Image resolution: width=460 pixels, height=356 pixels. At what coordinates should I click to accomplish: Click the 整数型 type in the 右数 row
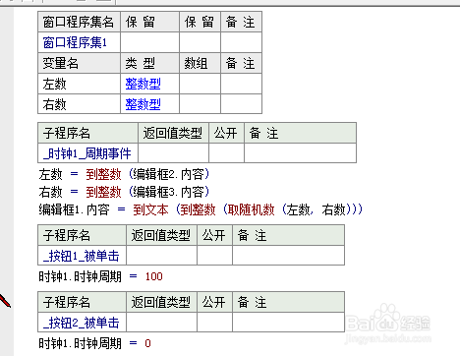click(x=143, y=104)
